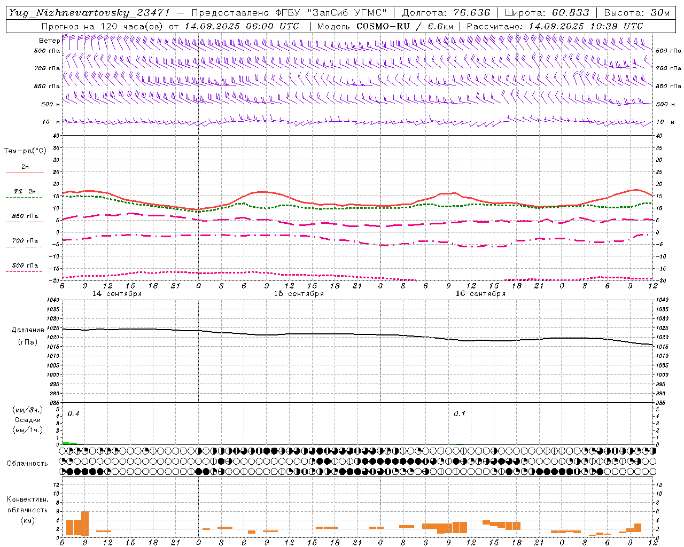Click the station name Yug_Nizhnevartovsky_23471
Image resolution: width=684 pixels, height=547 pixels.
[89, 12]
